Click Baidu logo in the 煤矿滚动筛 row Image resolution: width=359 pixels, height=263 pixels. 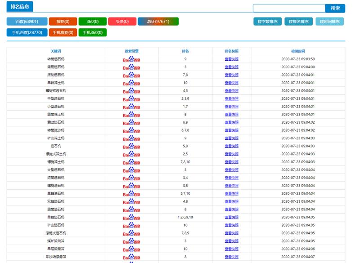click(x=131, y=241)
